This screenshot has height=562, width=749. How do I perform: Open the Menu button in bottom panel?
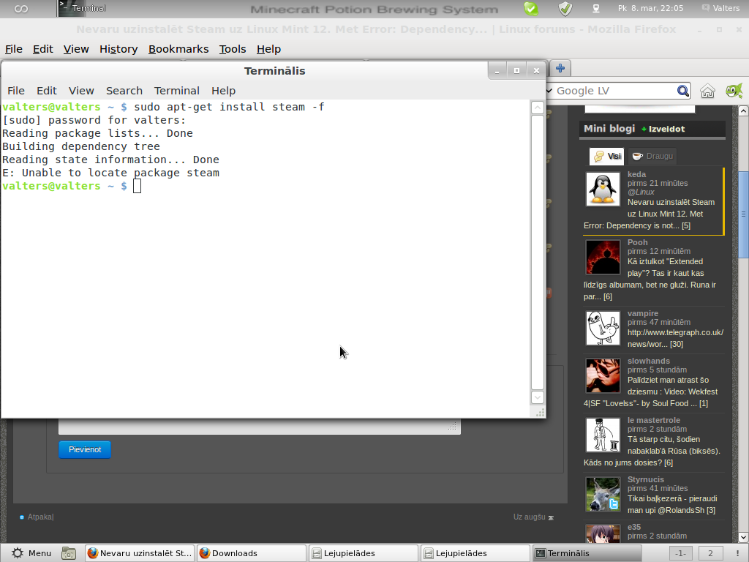[31, 553]
